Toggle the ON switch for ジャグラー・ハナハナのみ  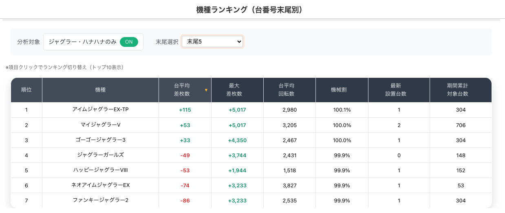coord(129,42)
